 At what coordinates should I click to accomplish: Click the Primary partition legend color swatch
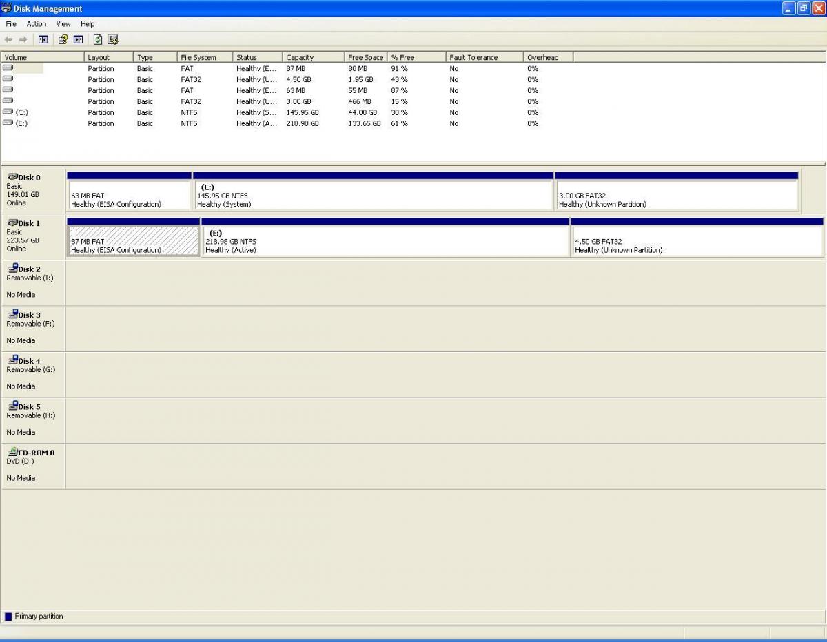[8, 617]
